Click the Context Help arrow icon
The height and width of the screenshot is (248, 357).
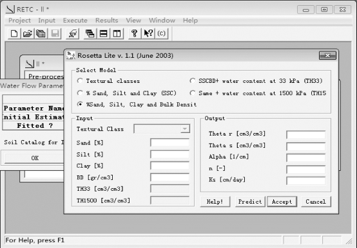[x=148, y=34]
